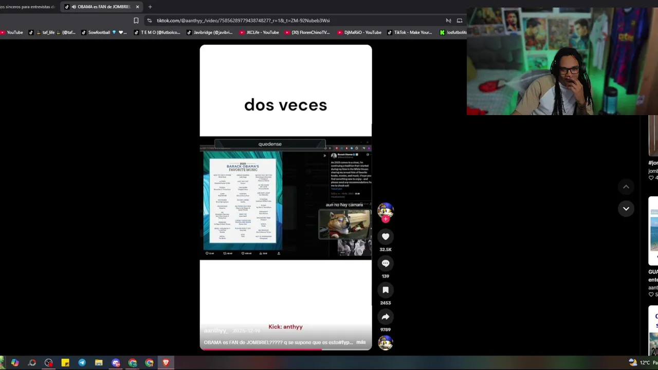Click the '32.5K' likes count
The width and height of the screenshot is (658, 370).
(x=386, y=250)
